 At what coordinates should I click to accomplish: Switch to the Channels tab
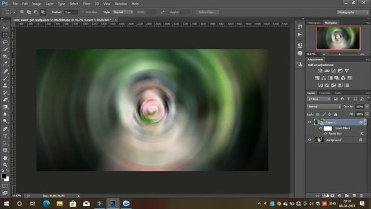pos(325,93)
